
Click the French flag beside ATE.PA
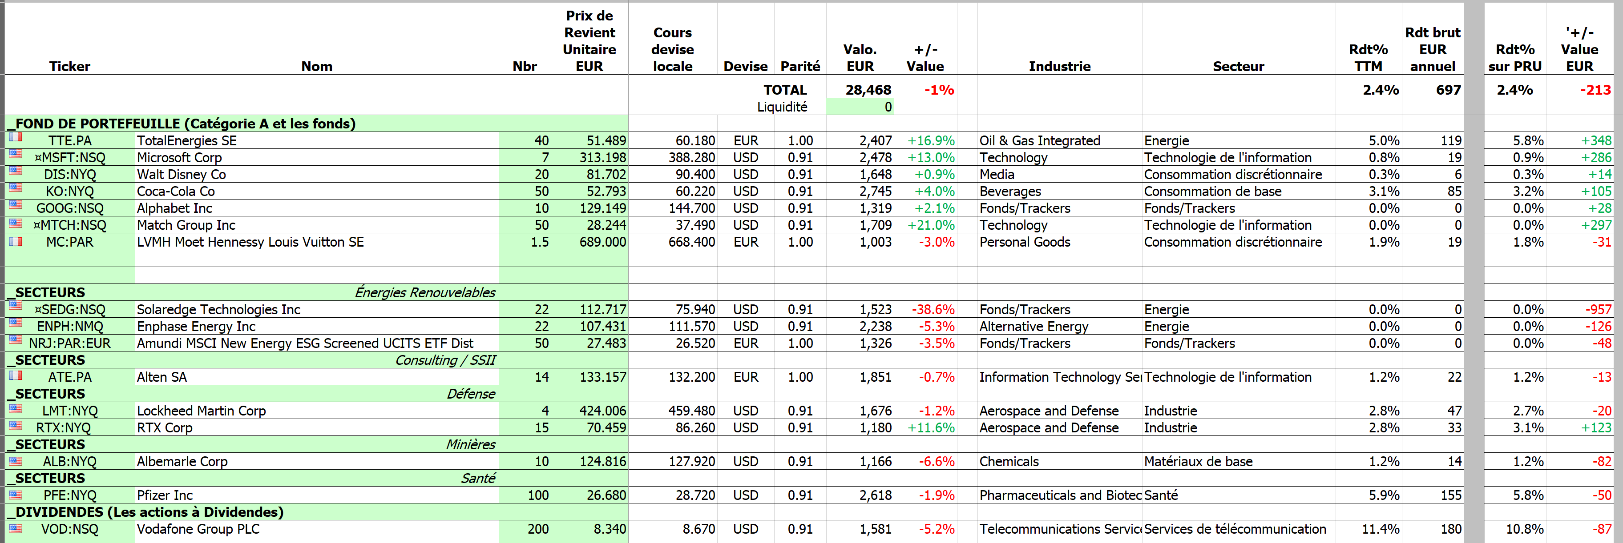[15, 375]
